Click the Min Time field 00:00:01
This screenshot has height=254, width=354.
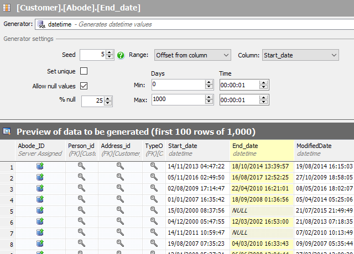pos(240,84)
